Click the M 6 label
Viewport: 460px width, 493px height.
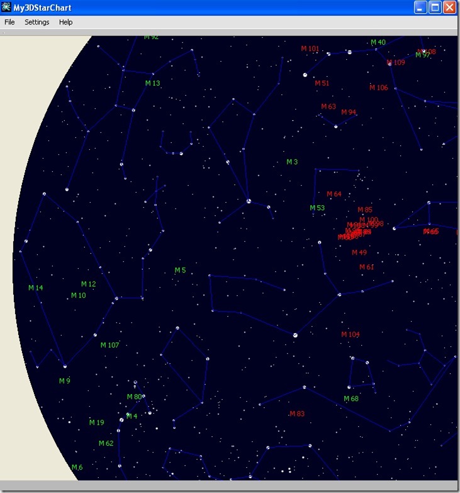click(x=77, y=467)
